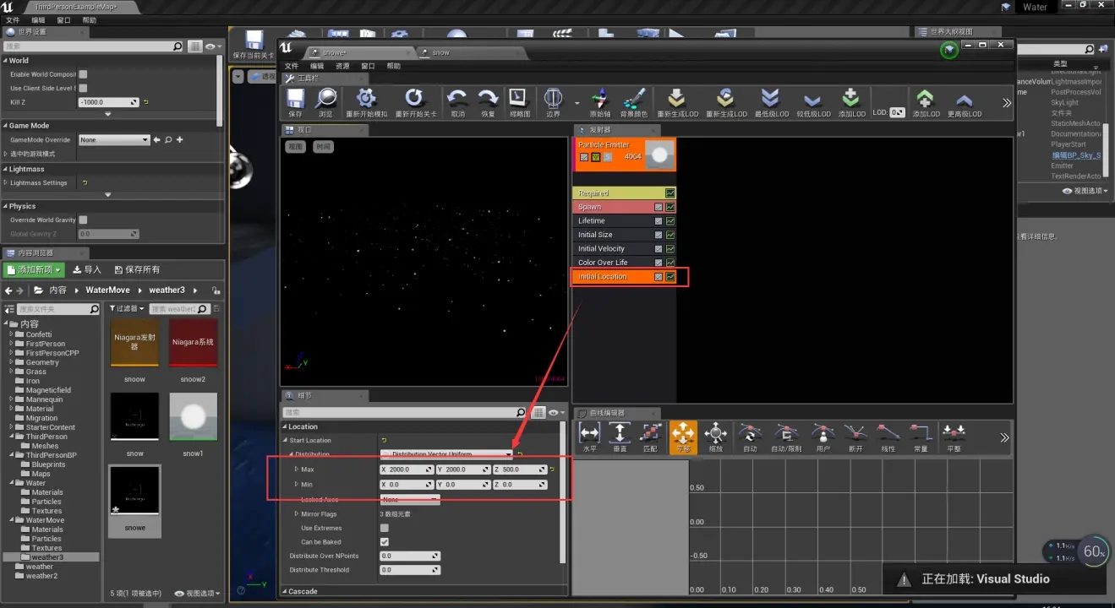Open Cascade 帮助 menu
This screenshot has width=1115, height=608.
[394, 66]
